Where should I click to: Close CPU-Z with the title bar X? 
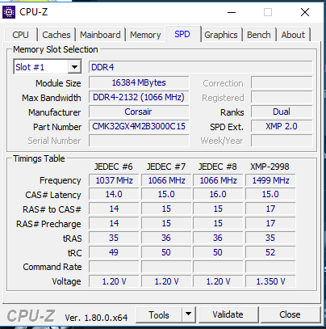coord(305,12)
